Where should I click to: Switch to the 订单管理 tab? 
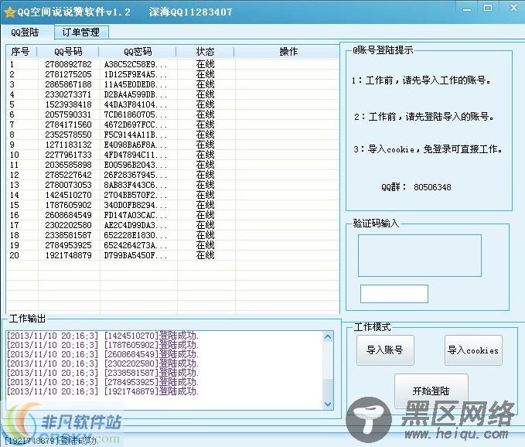click(81, 32)
